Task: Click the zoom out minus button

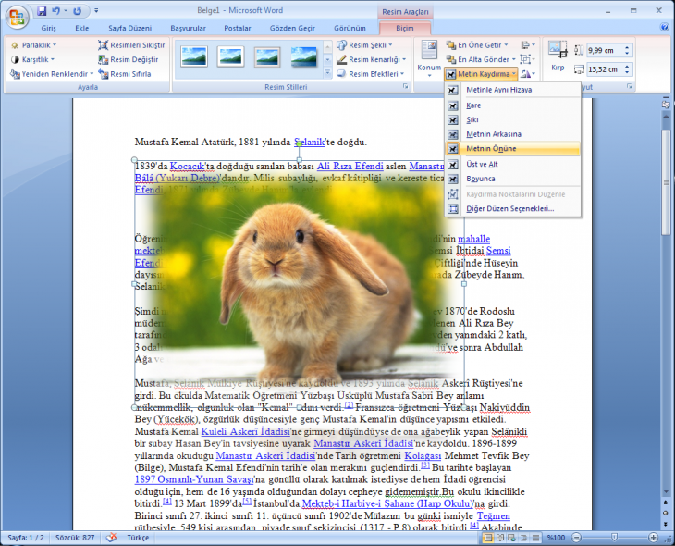Action: pyautogui.click(x=576, y=538)
